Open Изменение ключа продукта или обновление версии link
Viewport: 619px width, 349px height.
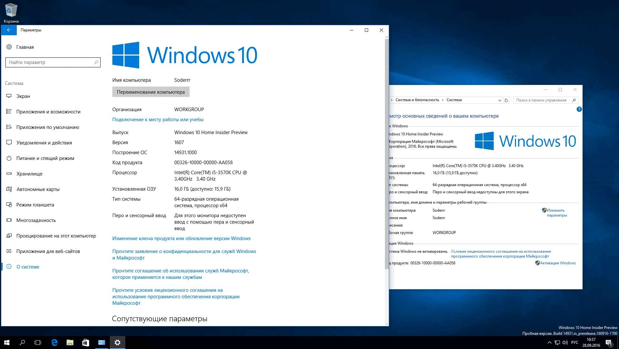coord(181,238)
